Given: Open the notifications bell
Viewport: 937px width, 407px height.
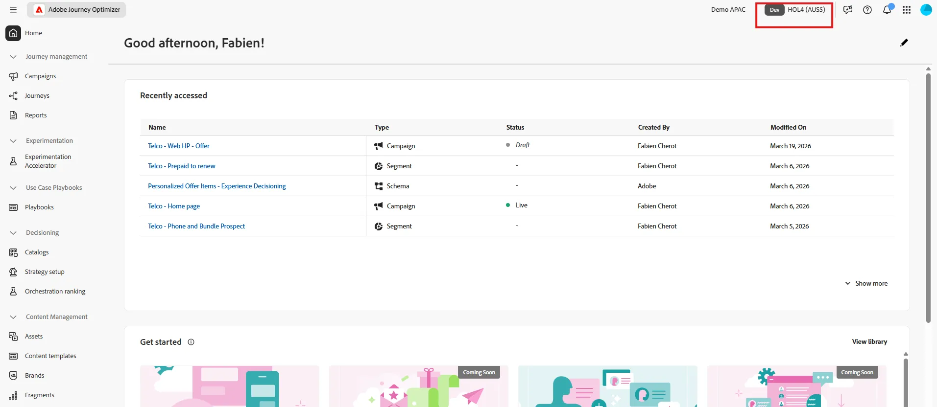Looking at the screenshot, I should (x=887, y=9).
